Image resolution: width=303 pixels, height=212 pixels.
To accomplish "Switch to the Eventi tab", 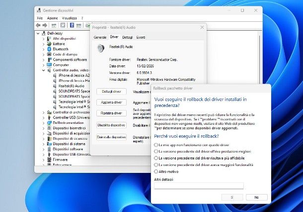I will (x=141, y=37).
